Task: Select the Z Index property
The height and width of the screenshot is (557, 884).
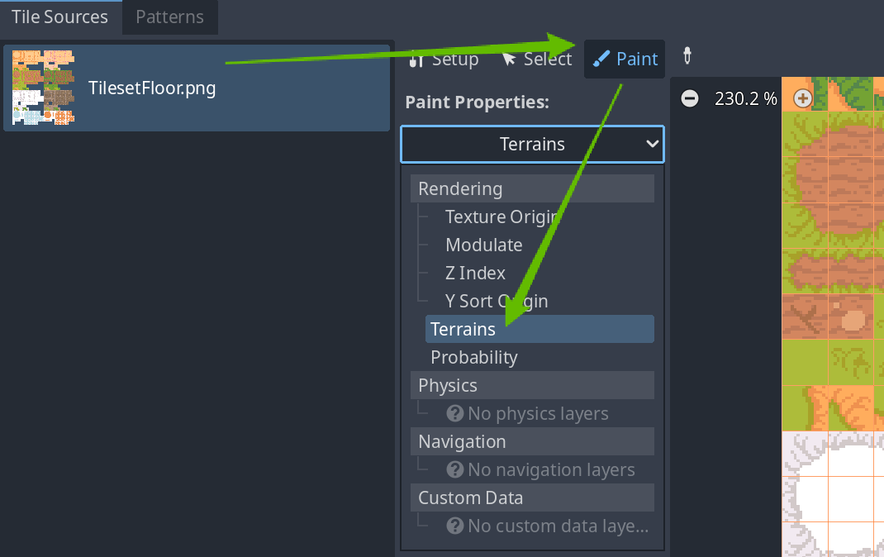Action: pyautogui.click(x=475, y=273)
